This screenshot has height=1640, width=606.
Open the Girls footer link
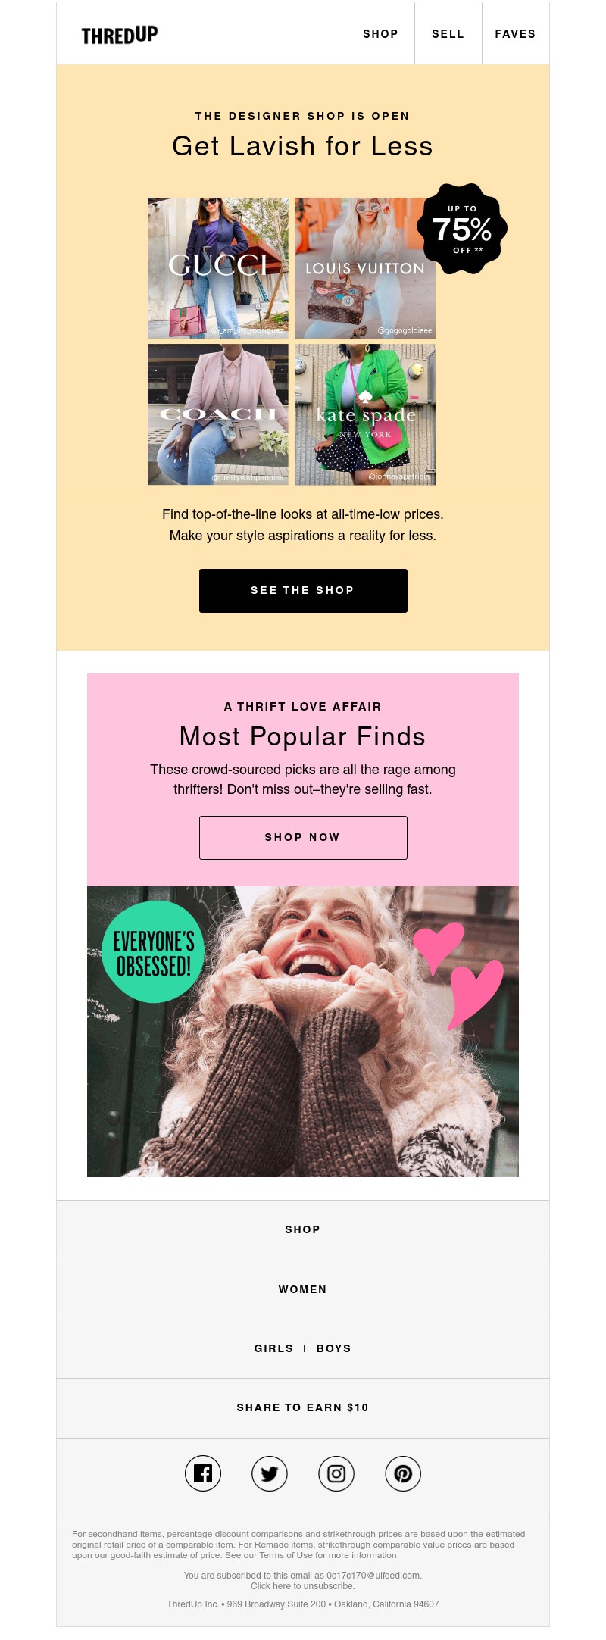(x=273, y=1348)
